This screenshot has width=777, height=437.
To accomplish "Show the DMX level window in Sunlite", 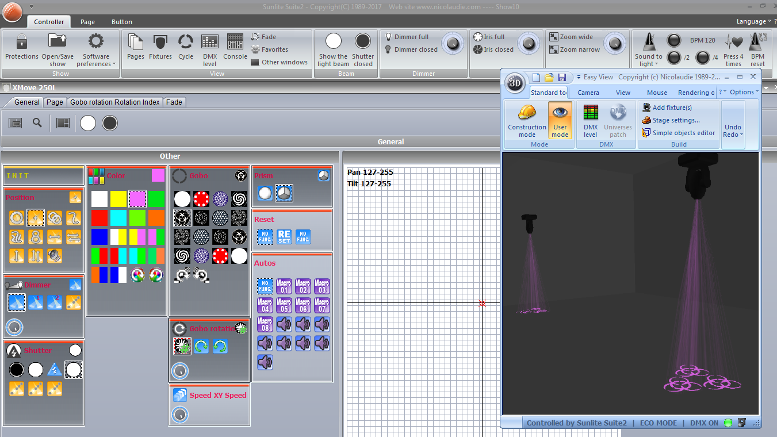I will (210, 41).
